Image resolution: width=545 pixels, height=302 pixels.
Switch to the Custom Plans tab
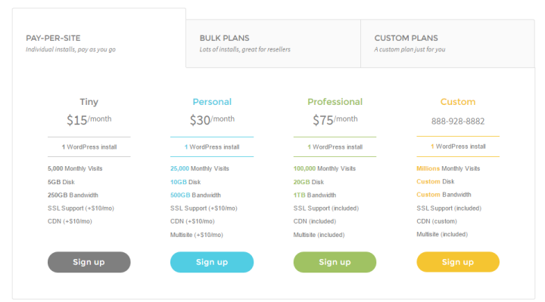(x=447, y=43)
